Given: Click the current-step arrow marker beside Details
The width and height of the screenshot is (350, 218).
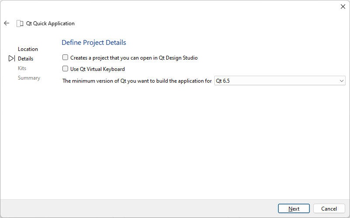Looking at the screenshot, I should point(12,58).
